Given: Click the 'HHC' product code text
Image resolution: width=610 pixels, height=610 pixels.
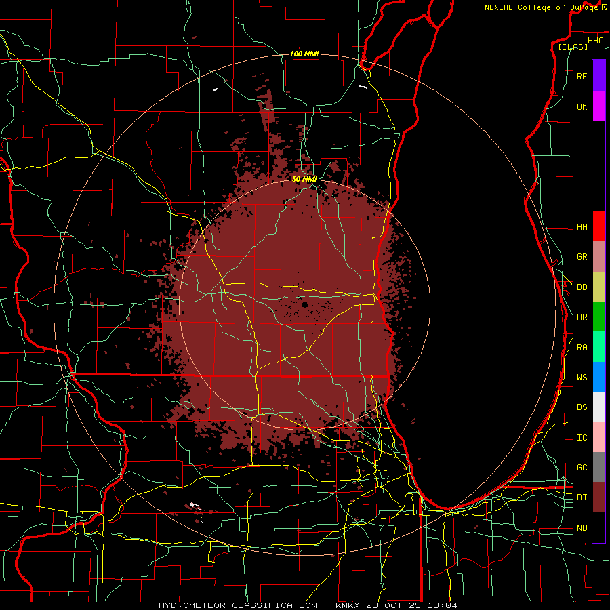Looking at the screenshot, I should tap(595, 41).
